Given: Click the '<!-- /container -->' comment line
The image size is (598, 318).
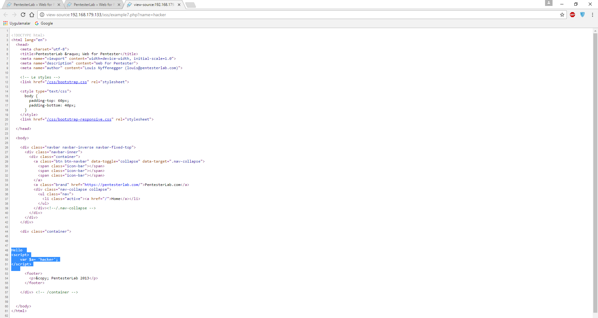Looking at the screenshot, I should 57,292.
